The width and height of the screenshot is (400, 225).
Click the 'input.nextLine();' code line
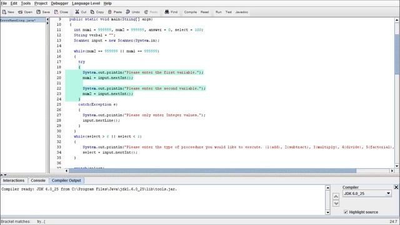(x=101, y=121)
